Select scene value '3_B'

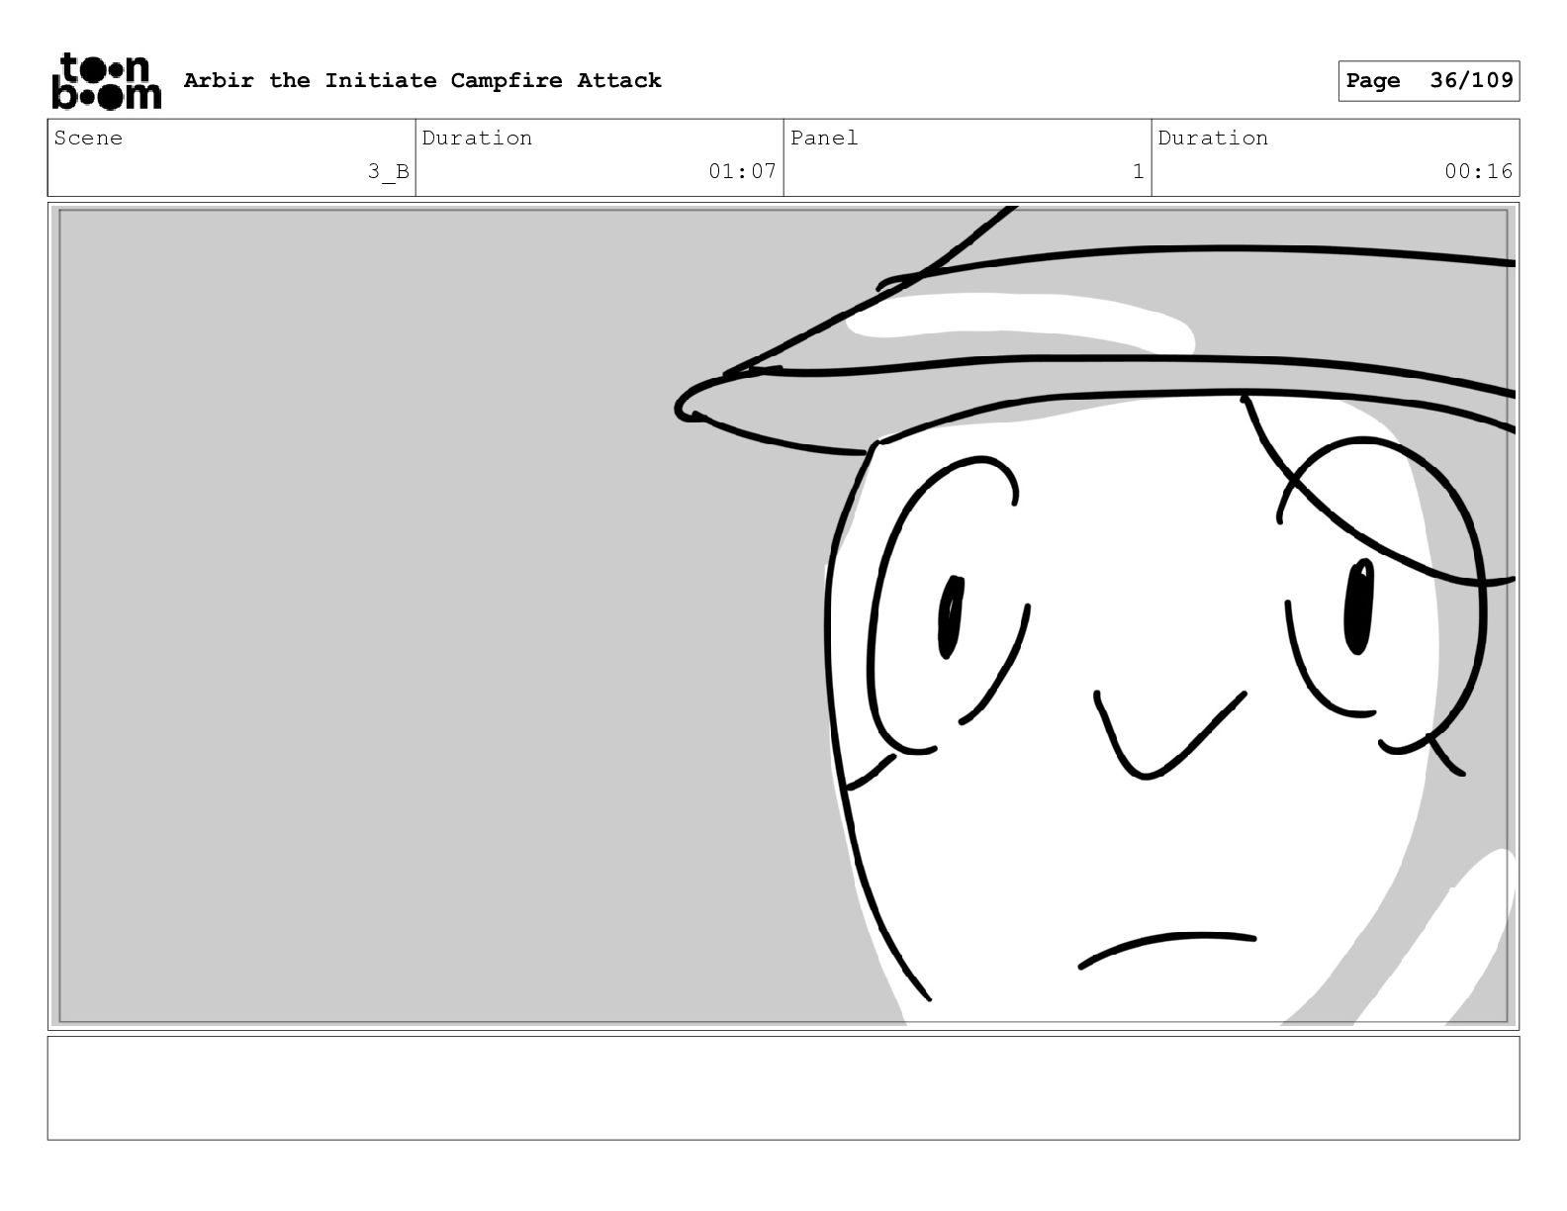389,171
